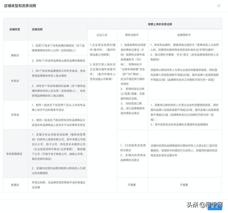
Task: Select the 店铺说明 column header
Action: pos(37,29)
